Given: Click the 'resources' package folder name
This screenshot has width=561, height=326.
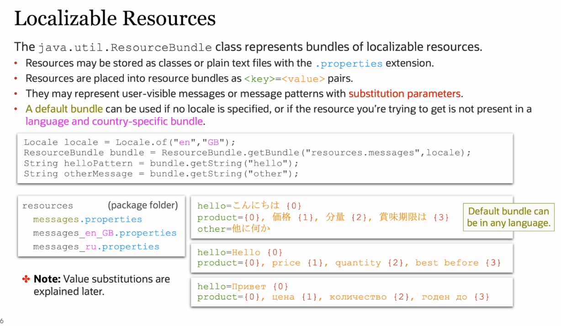Looking at the screenshot, I should click(x=48, y=206).
